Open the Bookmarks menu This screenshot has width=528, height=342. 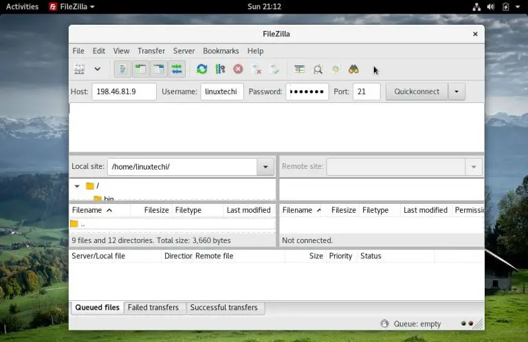tap(221, 51)
